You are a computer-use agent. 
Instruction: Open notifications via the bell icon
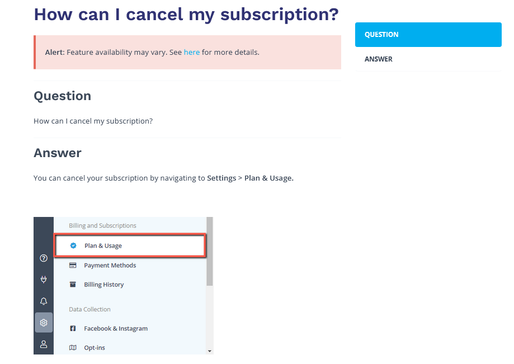click(44, 301)
